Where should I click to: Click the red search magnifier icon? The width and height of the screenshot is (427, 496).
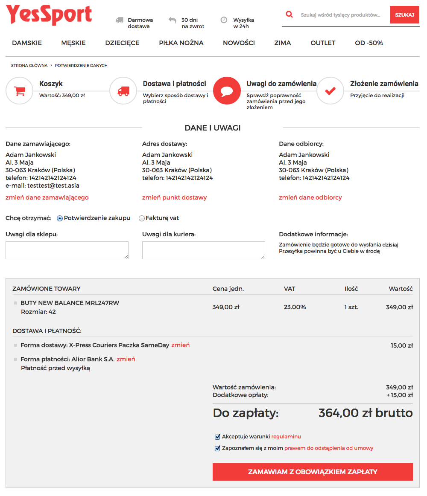click(x=290, y=15)
